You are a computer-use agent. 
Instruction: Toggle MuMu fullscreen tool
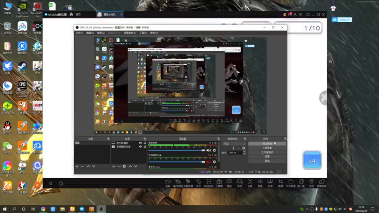(250, 183)
